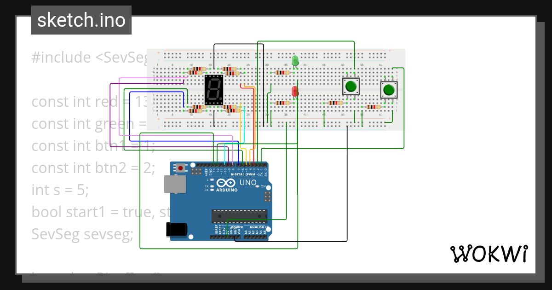Switch to the sketch.ino tab
Screen dimensions: 552x290
[x=81, y=20]
